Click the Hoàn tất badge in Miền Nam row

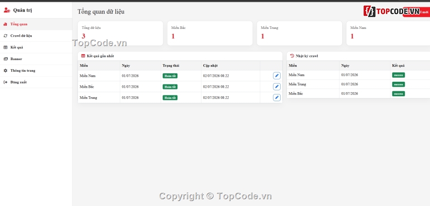point(170,76)
